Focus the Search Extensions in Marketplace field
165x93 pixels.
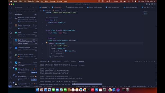click(x=26, y=11)
